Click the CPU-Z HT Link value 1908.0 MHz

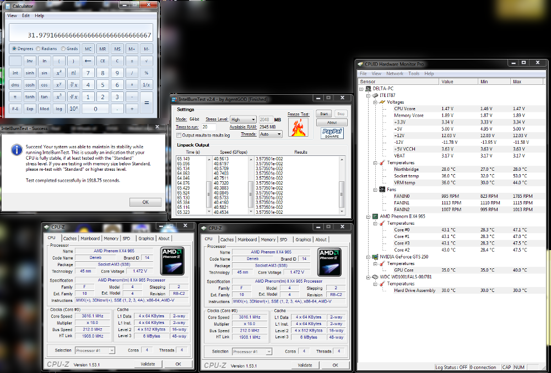coord(93,336)
